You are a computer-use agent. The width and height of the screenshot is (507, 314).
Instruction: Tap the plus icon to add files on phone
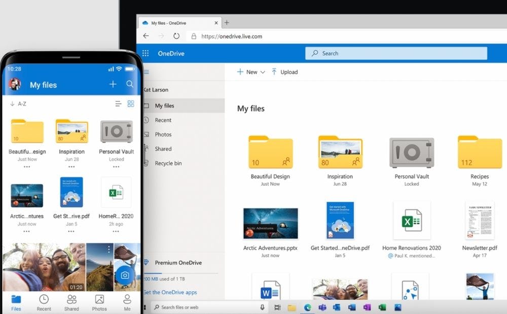(113, 84)
